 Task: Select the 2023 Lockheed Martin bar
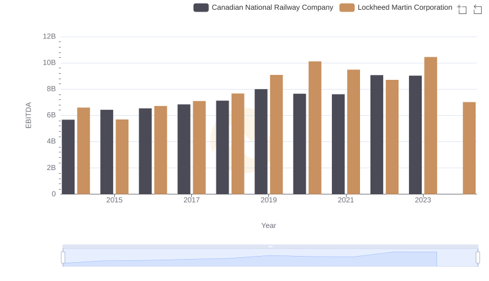431,126
